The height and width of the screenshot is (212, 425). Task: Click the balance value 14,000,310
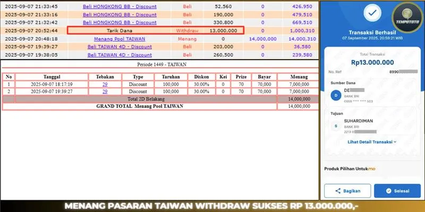pyautogui.click(x=302, y=39)
